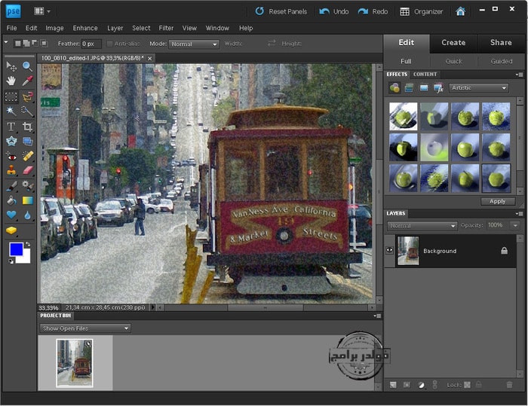
Task: Select the Rectangular Marquee tool
Action: (x=11, y=97)
